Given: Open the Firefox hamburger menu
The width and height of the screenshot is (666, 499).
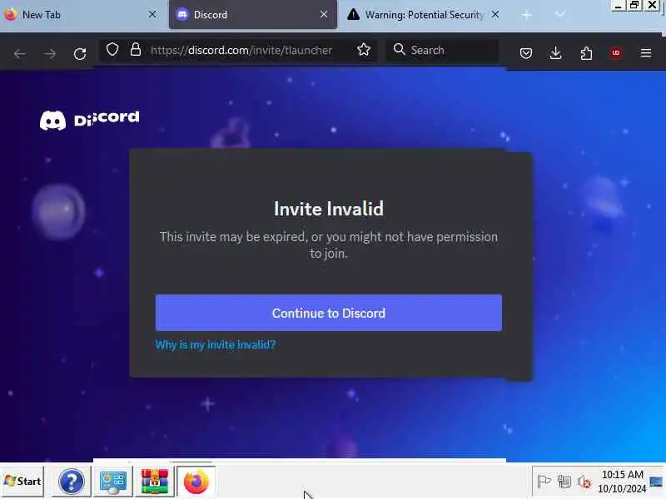Looking at the screenshot, I should pyautogui.click(x=646, y=53).
